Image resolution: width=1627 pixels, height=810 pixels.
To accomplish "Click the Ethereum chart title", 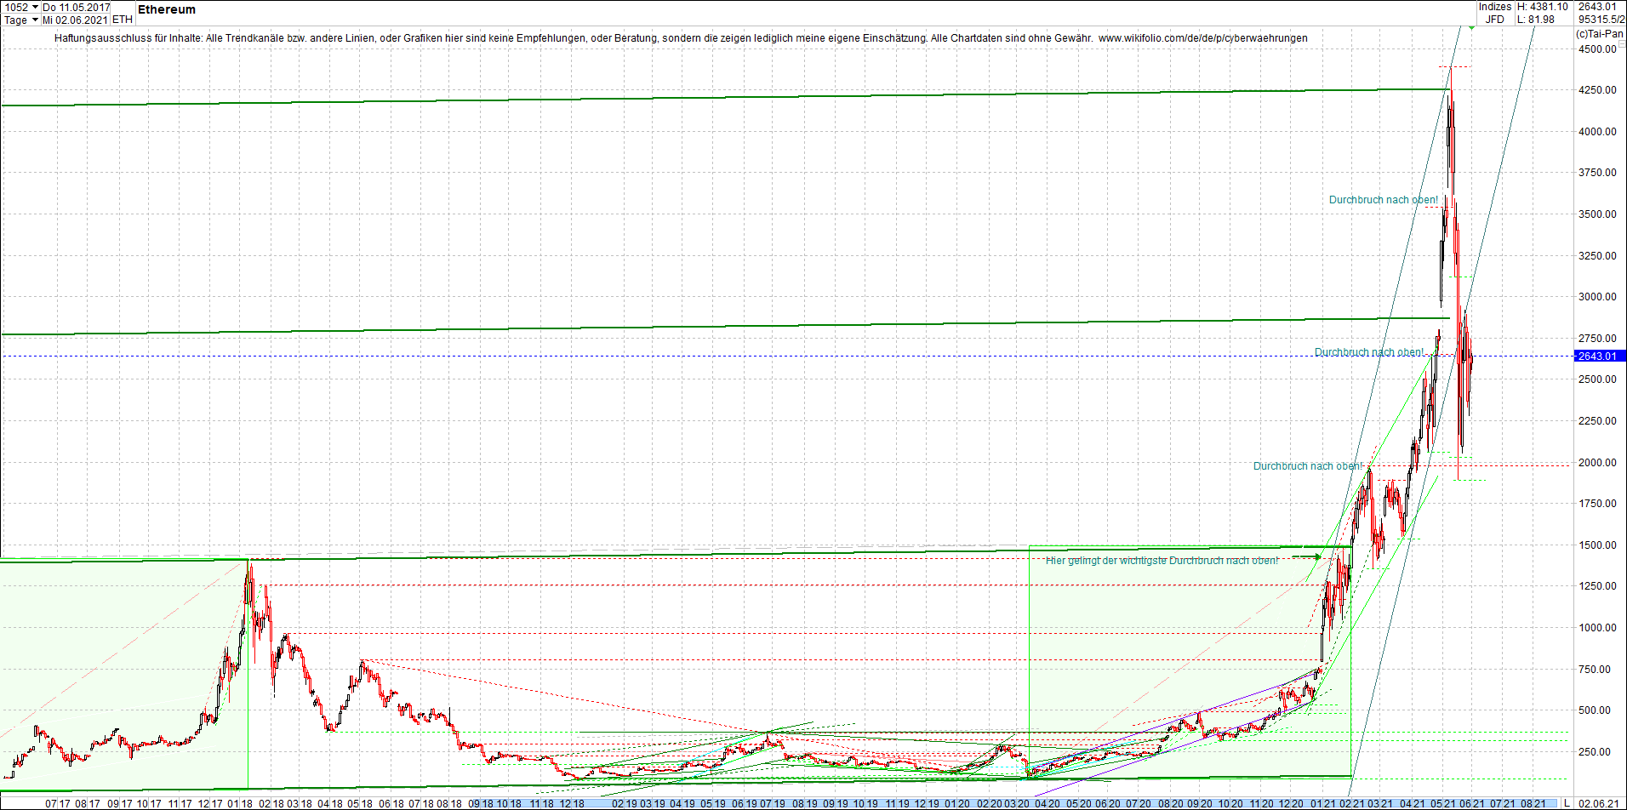I will 167,9.
